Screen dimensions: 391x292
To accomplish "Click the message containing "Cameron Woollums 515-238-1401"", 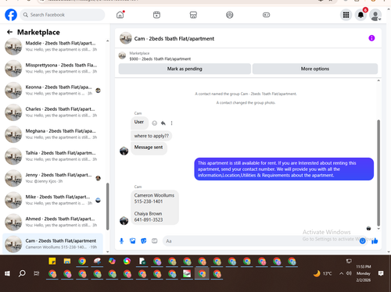I will click(x=155, y=208).
